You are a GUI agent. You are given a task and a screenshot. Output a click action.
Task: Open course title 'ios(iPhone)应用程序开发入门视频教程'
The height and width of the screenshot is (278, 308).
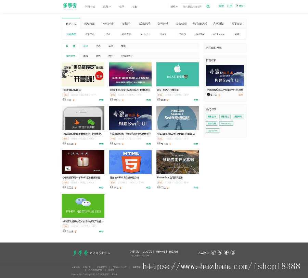[130, 90]
